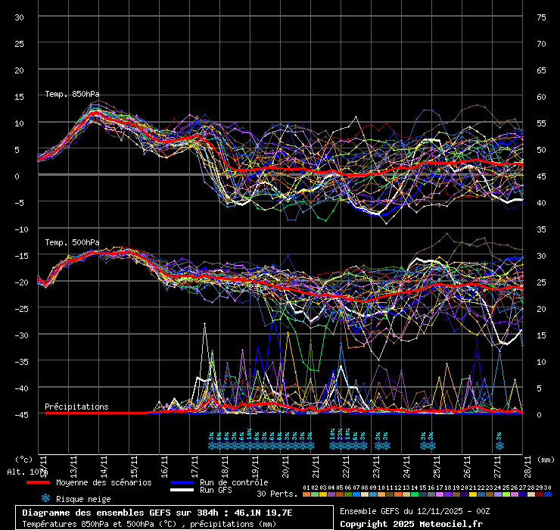Click the 30 Perts. label
Screen dimensions: 560x530
click(x=277, y=494)
